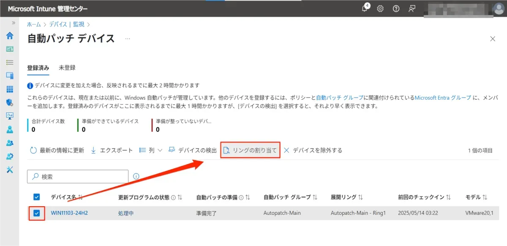Viewport: 507px width, 246px height.
Task: Switch to the 未登録 tab
Action: [67, 68]
